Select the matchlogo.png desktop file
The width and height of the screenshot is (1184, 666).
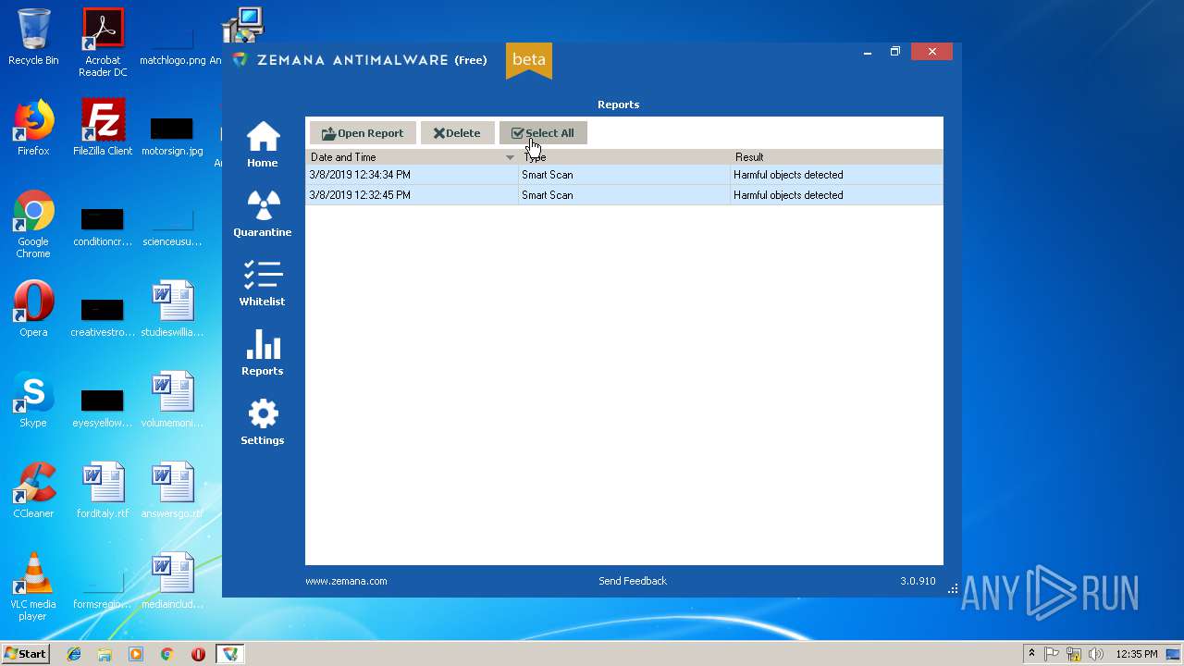click(172, 47)
